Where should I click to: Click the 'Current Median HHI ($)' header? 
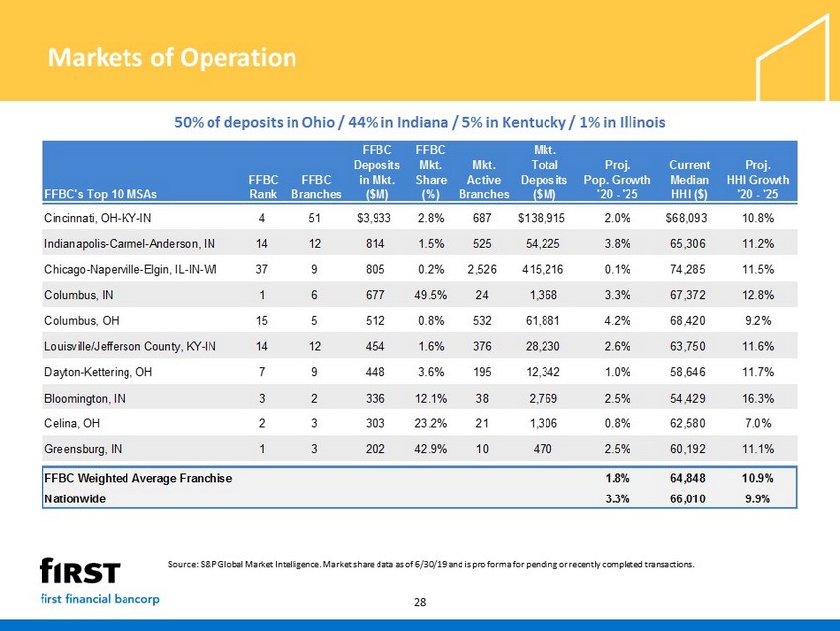point(689,180)
